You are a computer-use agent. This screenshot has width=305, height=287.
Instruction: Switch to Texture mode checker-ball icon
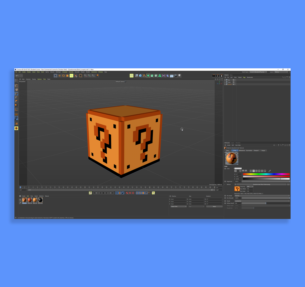[x=16, y=90]
